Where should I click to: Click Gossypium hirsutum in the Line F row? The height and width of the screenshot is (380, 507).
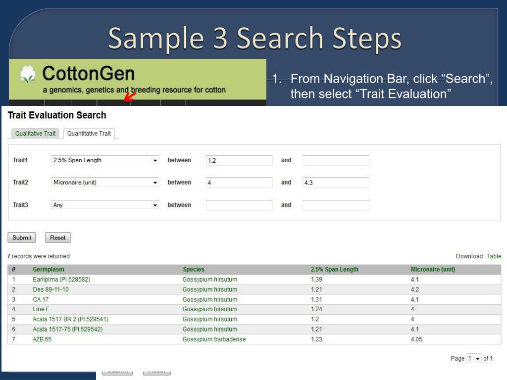[210, 309]
